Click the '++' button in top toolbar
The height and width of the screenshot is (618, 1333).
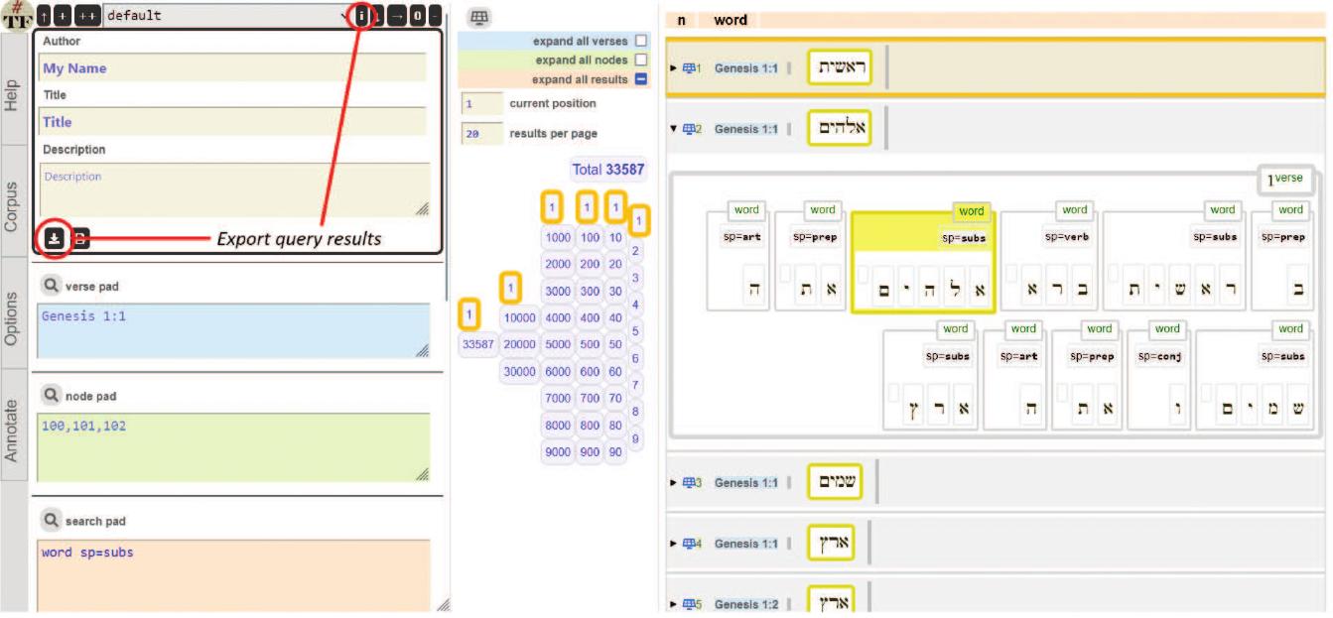click(87, 16)
